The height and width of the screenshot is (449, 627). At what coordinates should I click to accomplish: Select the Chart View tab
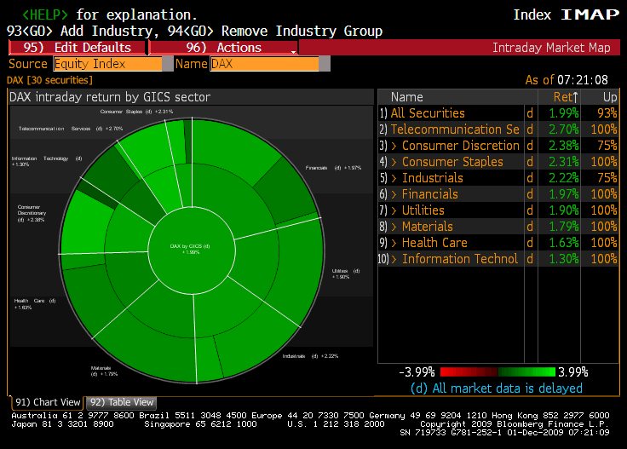tap(48, 402)
